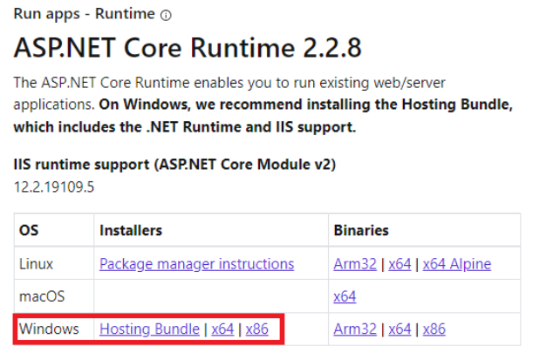Select version number 12.2.19109.5
Screen dimensions: 533x353
54,187
